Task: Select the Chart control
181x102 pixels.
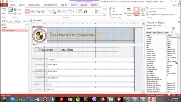Action: pyautogui.click(x=86, y=11)
